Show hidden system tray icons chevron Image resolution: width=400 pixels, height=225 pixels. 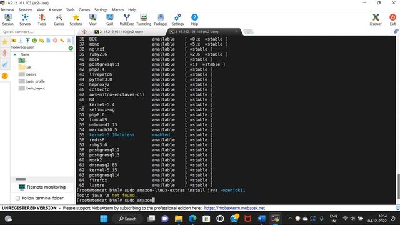290,219
